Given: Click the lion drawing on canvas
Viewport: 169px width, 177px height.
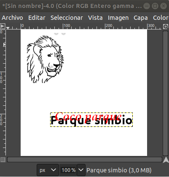Looking at the screenshot, I should point(45,59).
